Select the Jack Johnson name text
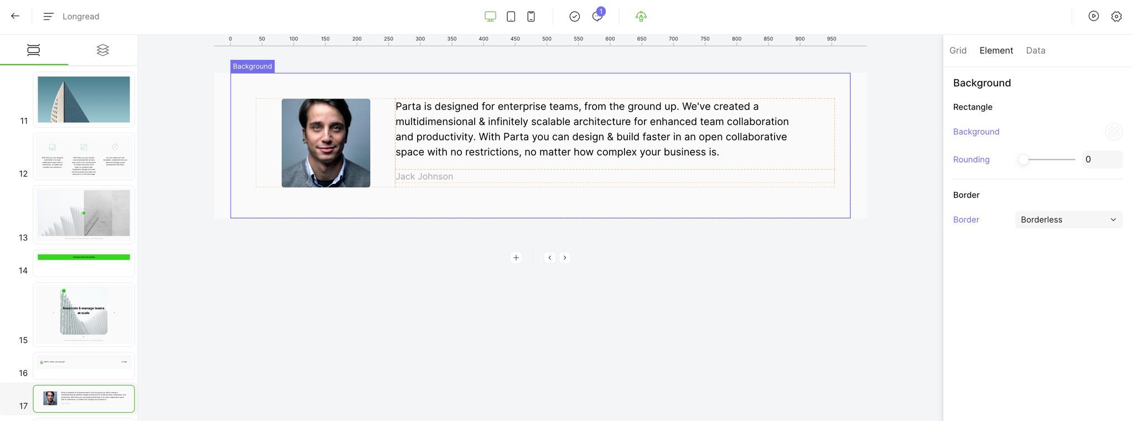 pyautogui.click(x=424, y=176)
